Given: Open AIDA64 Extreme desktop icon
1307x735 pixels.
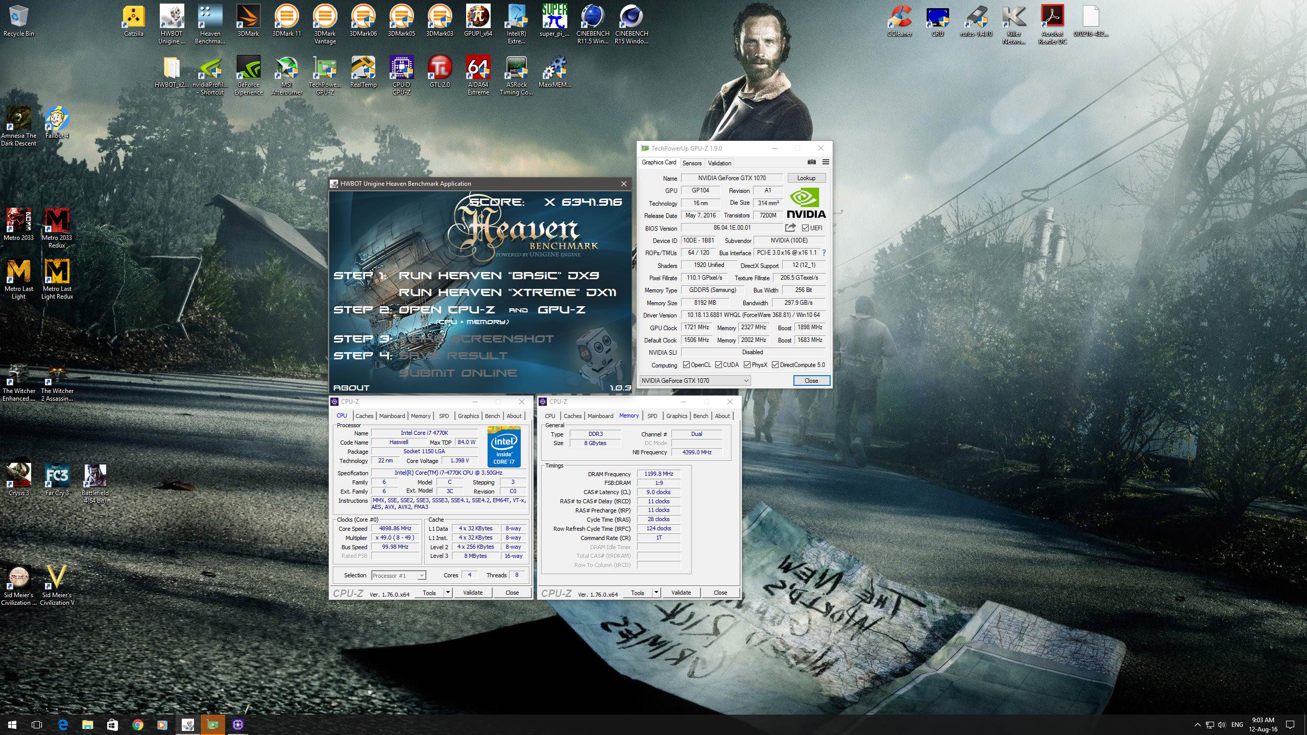Looking at the screenshot, I should pyautogui.click(x=478, y=76).
